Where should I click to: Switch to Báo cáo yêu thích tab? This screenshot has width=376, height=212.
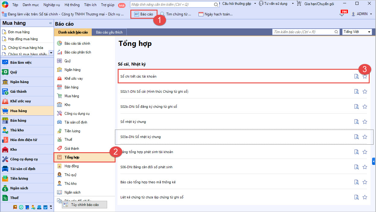click(x=109, y=32)
